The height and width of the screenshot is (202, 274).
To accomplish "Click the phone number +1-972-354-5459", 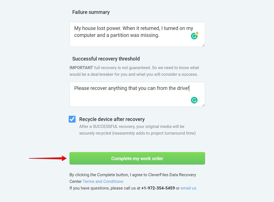I will (158, 188).
